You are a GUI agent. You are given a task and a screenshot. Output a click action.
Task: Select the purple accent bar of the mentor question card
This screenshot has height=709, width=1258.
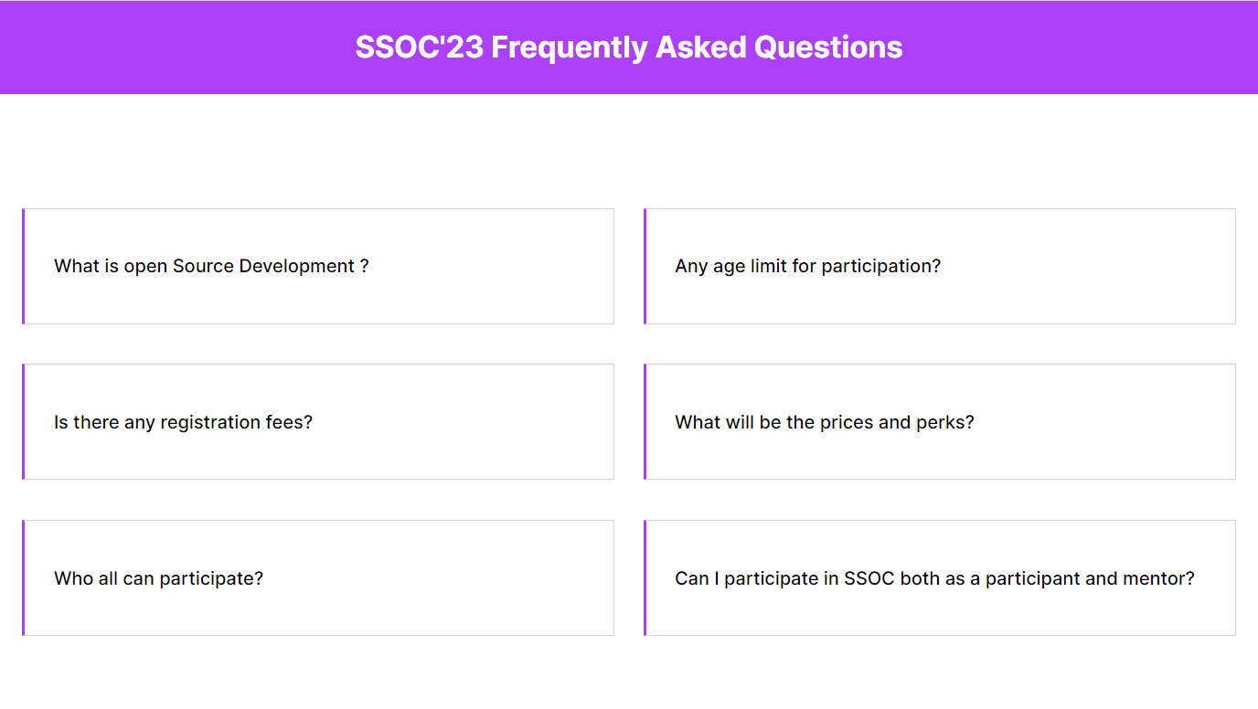(645, 578)
